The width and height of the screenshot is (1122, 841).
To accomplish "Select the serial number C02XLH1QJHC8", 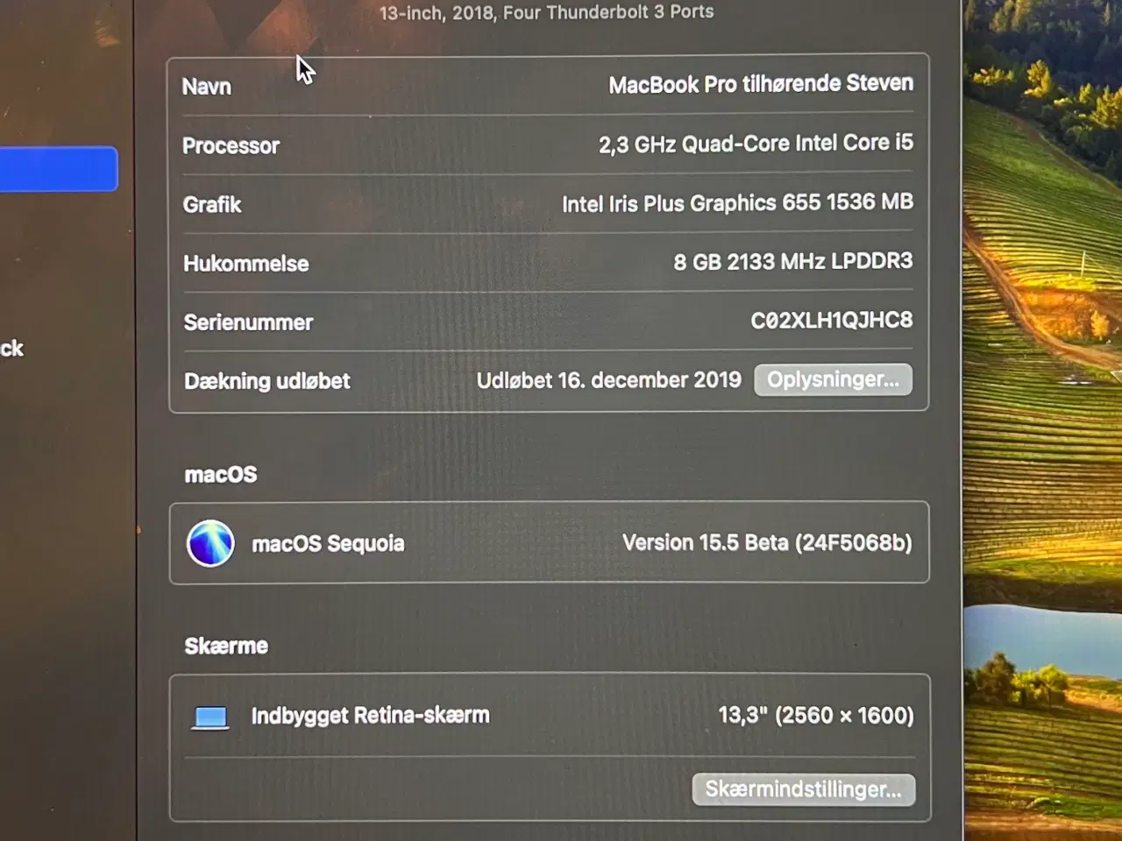I will (x=831, y=321).
